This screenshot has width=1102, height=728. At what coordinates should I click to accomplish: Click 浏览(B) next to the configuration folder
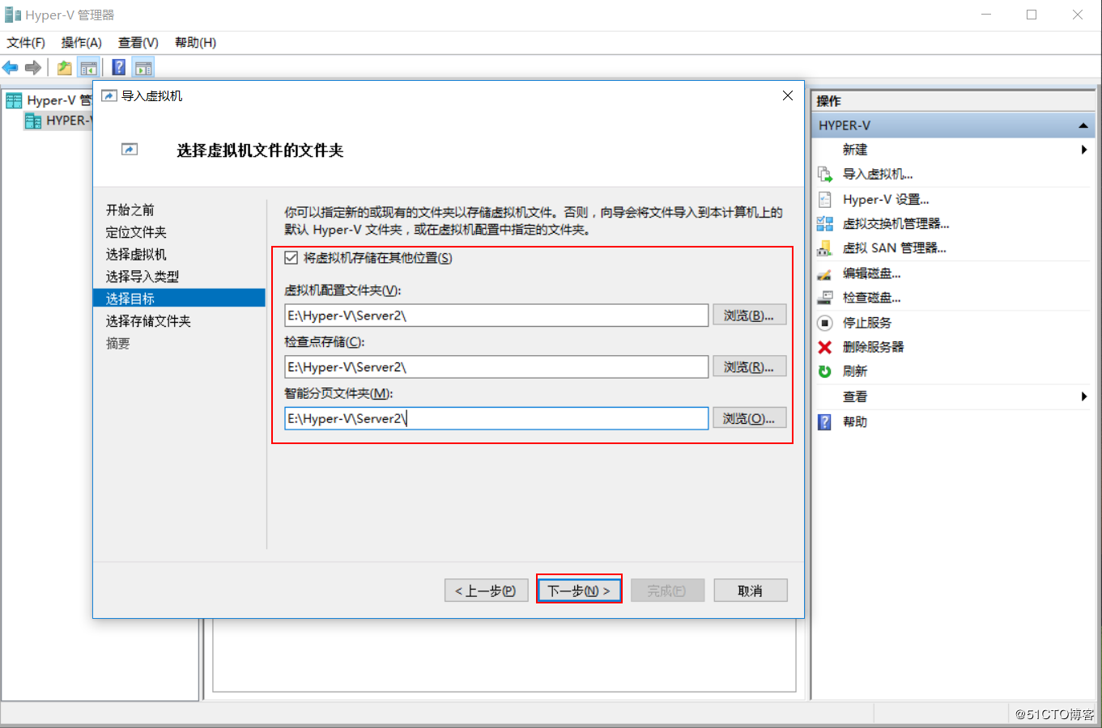pyautogui.click(x=749, y=315)
